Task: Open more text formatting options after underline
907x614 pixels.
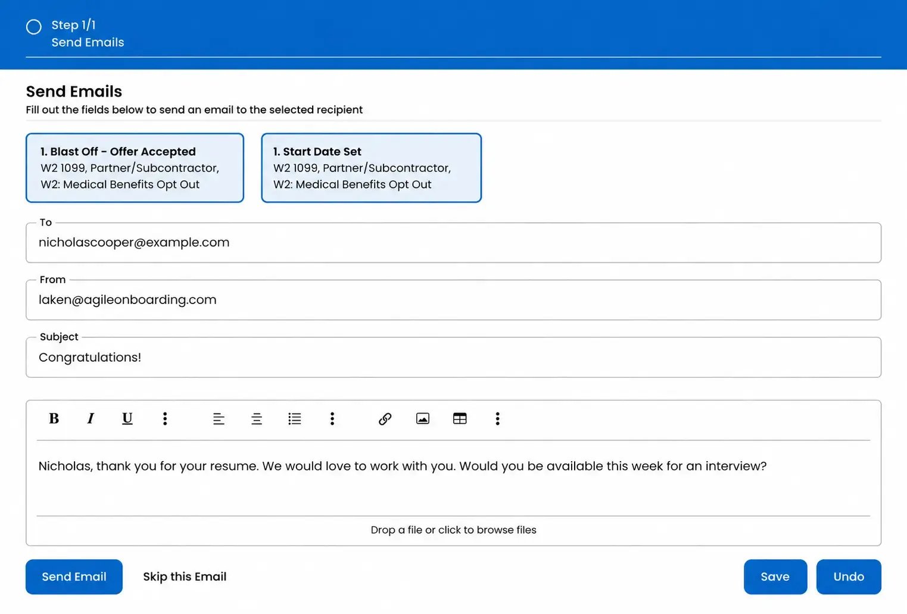Action: pyautogui.click(x=165, y=419)
